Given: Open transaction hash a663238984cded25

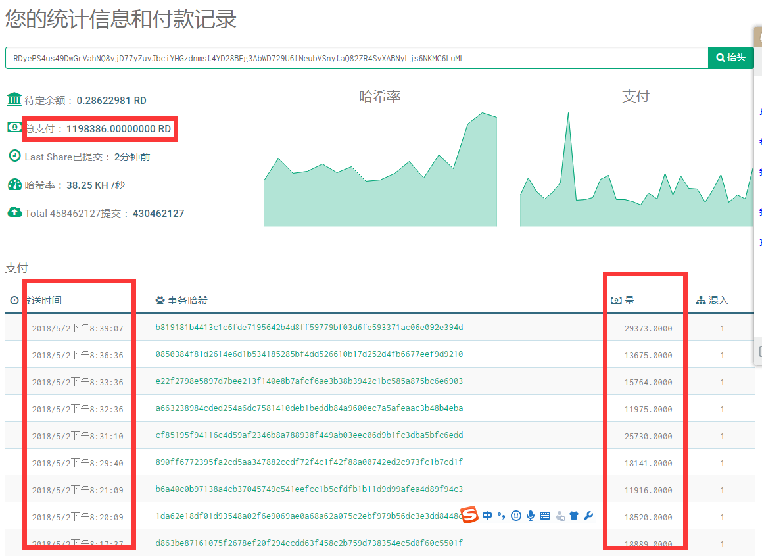Looking at the screenshot, I should (x=309, y=408).
